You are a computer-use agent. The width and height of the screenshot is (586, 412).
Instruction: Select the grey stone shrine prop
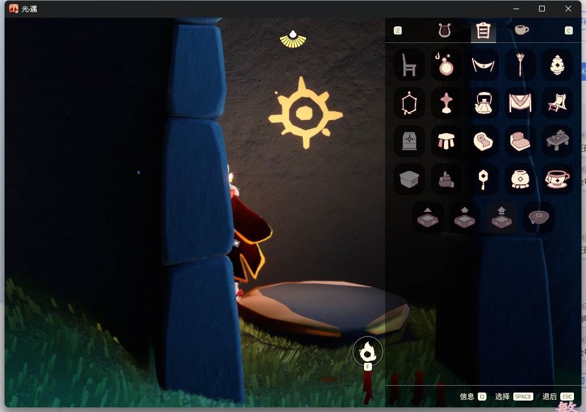pos(409,141)
